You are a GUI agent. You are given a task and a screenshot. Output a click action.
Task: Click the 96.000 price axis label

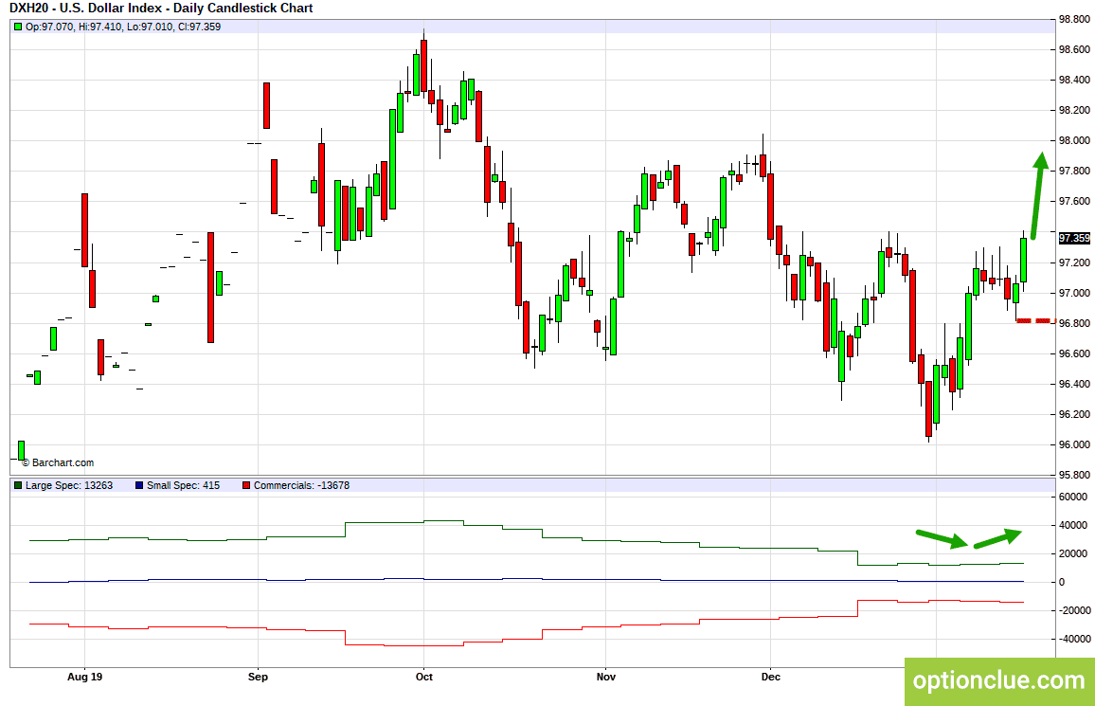(x=1074, y=444)
